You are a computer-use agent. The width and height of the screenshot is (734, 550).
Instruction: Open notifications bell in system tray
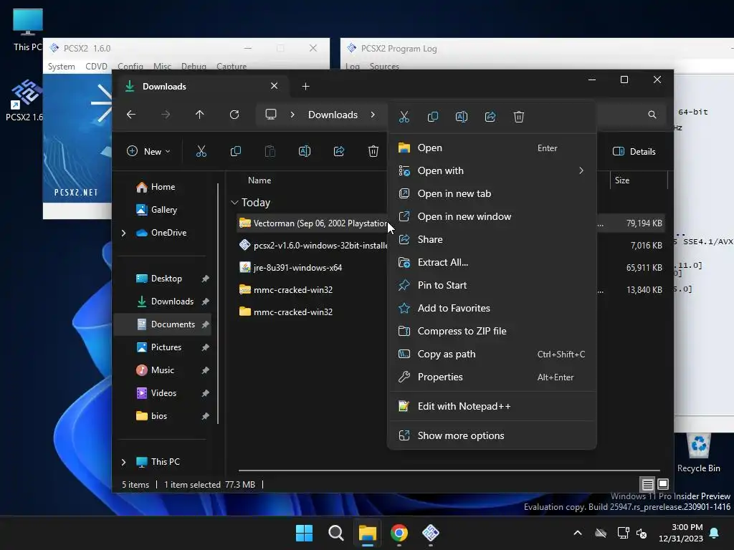(x=715, y=533)
